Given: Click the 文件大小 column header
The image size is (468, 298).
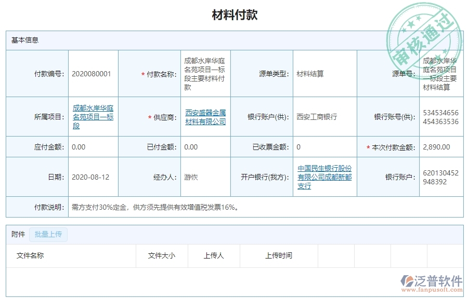Looking at the screenshot, I should pyautogui.click(x=162, y=255).
